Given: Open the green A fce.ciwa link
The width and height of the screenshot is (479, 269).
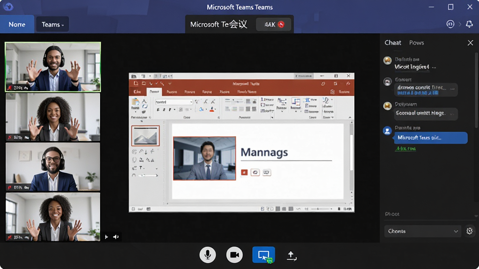Looking at the screenshot, I should 406,149.
